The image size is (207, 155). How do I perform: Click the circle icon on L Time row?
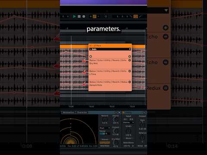coord(129,71)
